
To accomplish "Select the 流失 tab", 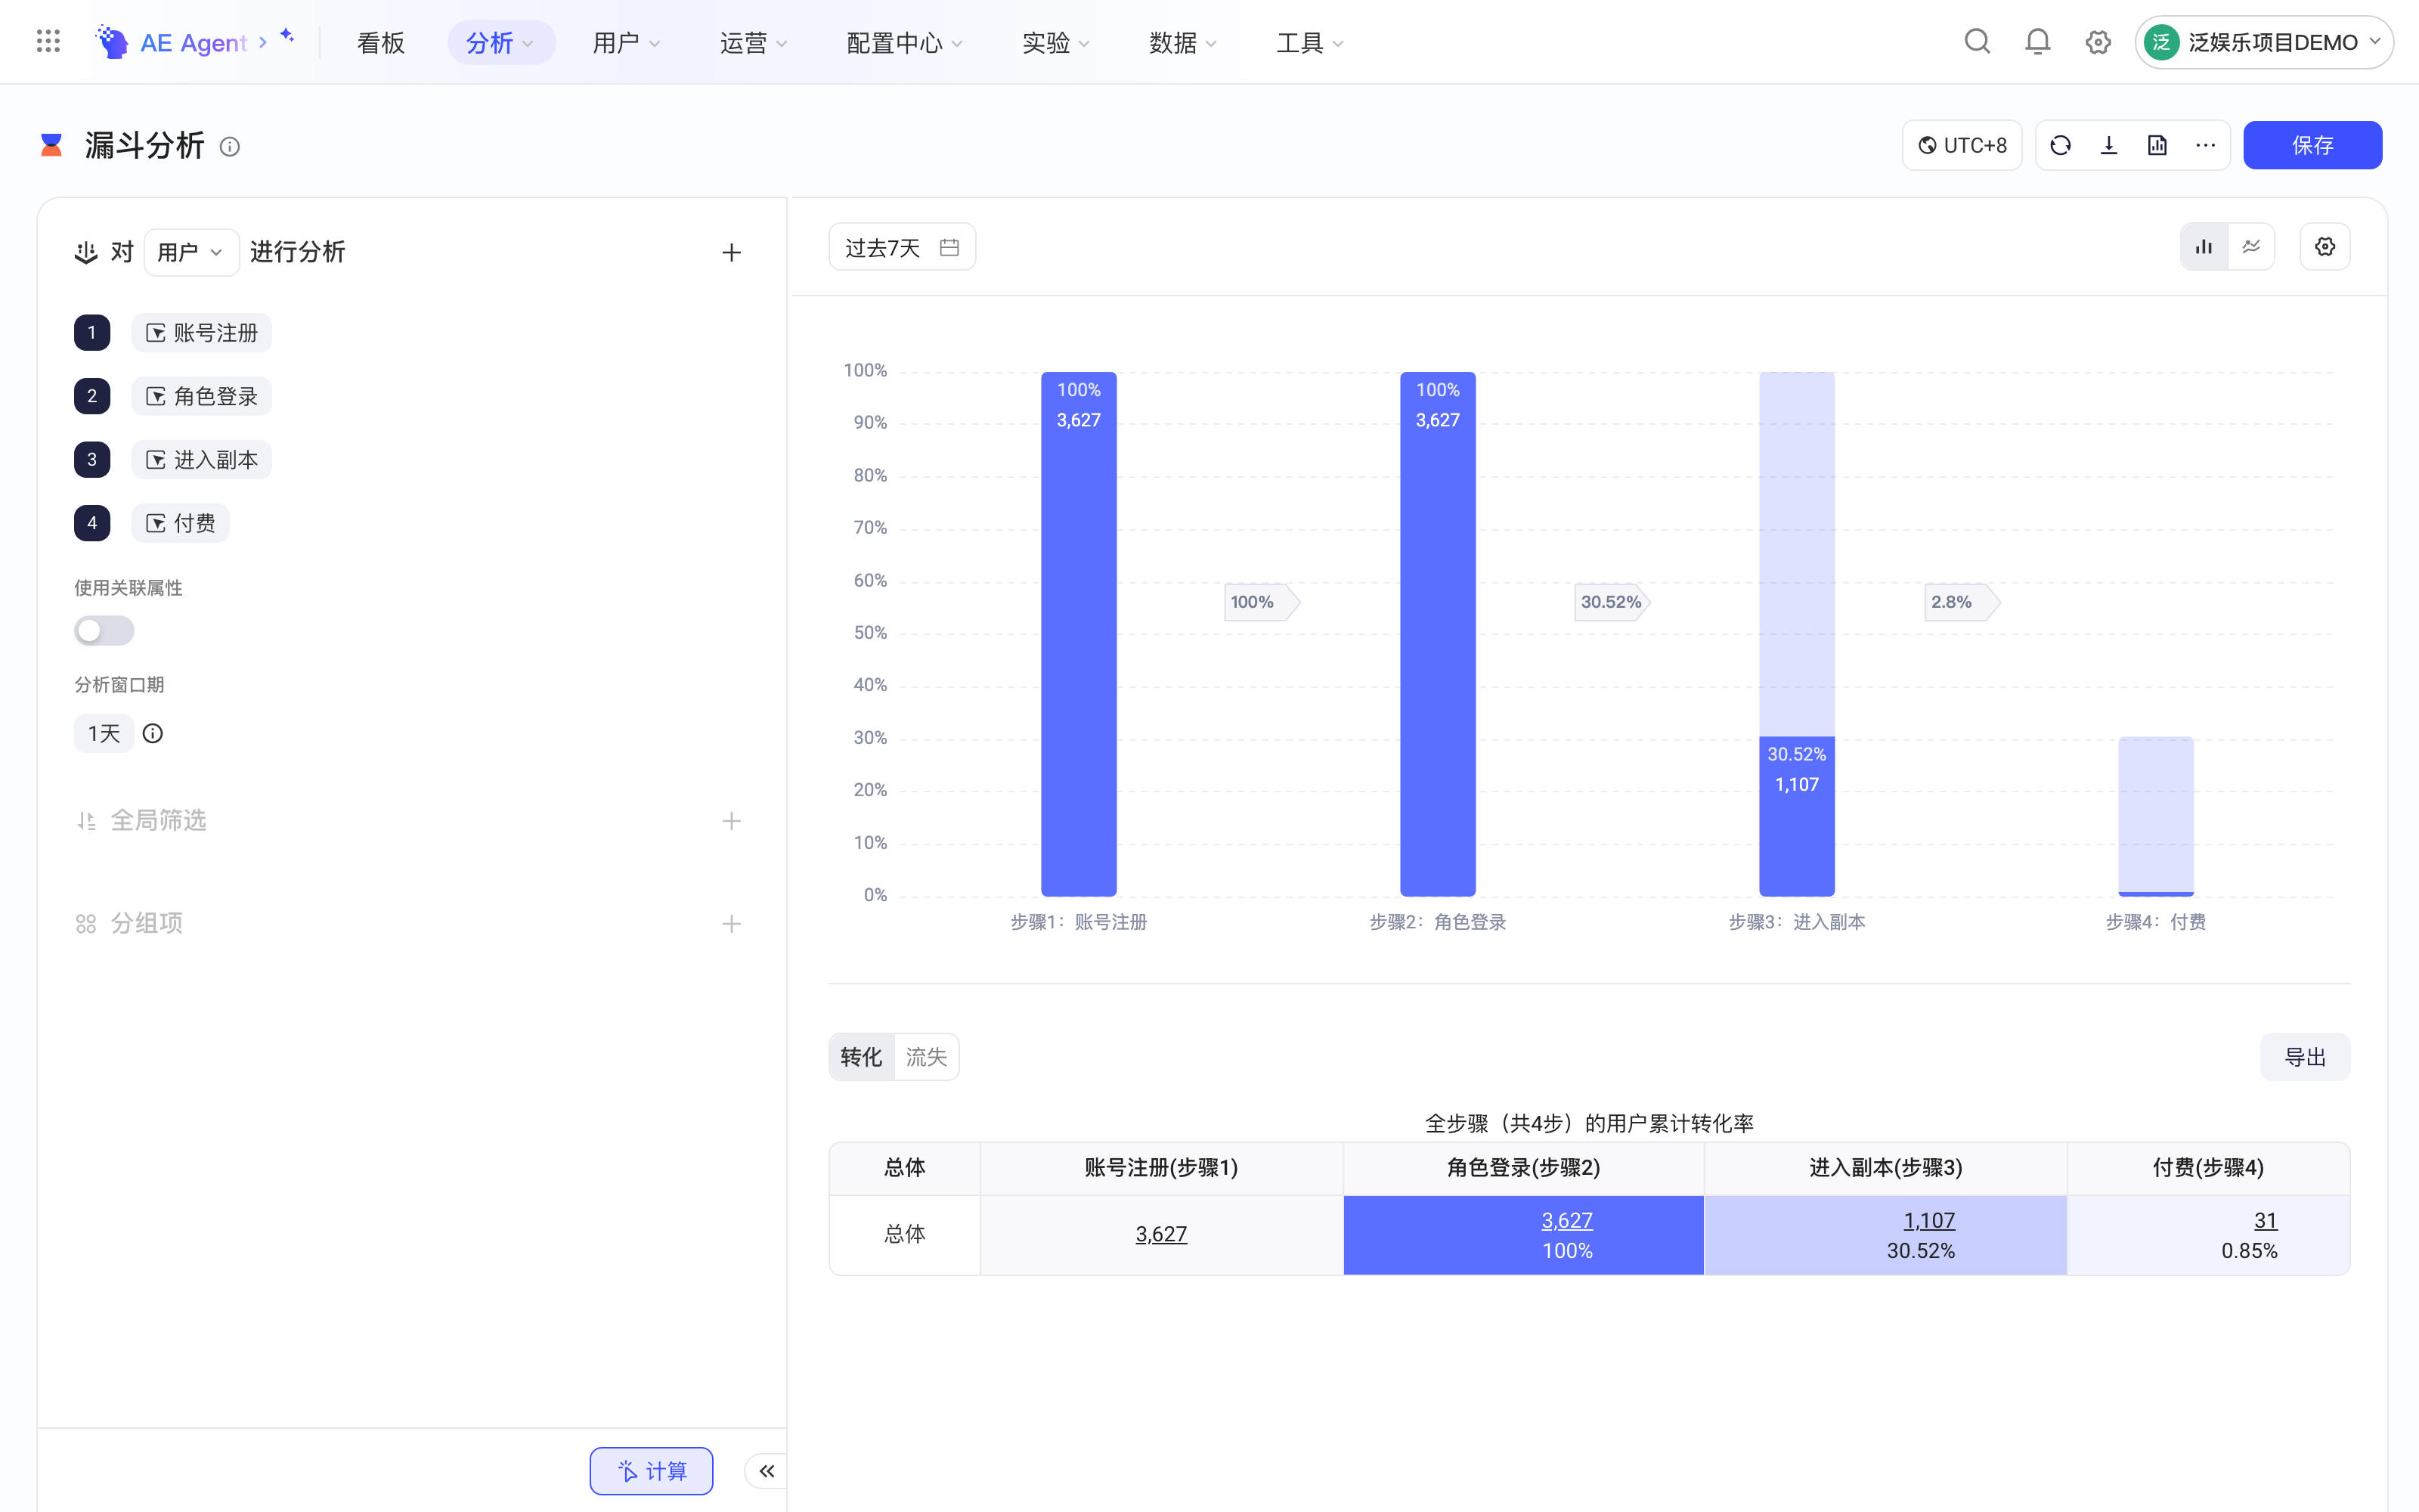I will 927,1057.
